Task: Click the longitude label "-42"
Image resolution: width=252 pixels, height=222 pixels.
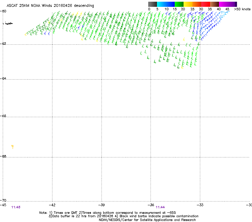Action: coord(52,205)
